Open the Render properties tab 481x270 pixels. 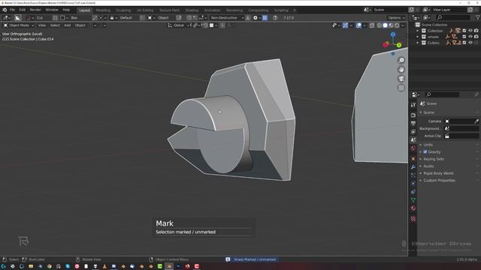pyautogui.click(x=413, y=115)
